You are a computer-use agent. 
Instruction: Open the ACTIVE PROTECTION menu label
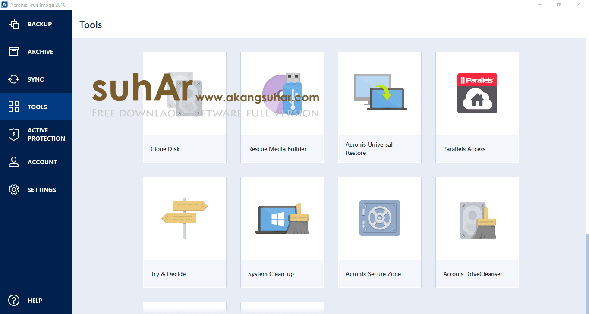(46, 134)
